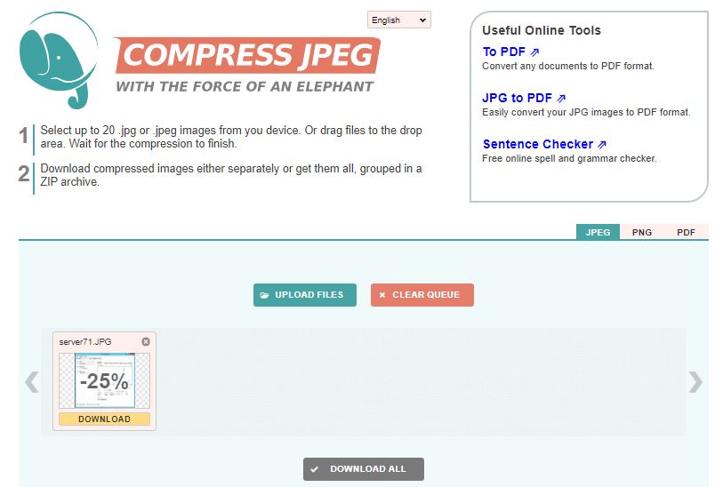This screenshot has width=723, height=487.
Task: Download the compressed server71.JPG file
Action: point(104,419)
